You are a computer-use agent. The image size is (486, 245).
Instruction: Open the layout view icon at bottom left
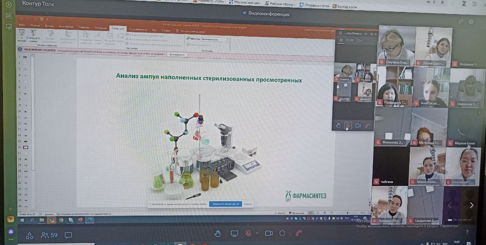click(29, 235)
